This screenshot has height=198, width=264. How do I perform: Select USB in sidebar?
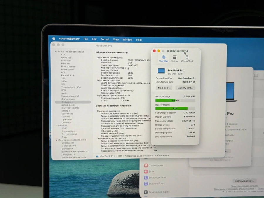tap(63, 90)
